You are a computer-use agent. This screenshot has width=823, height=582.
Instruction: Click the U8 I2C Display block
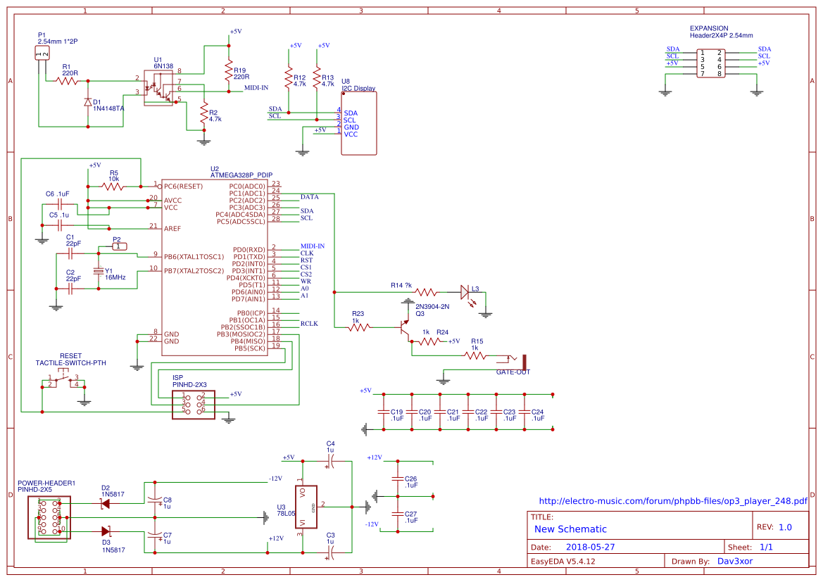[x=358, y=123]
